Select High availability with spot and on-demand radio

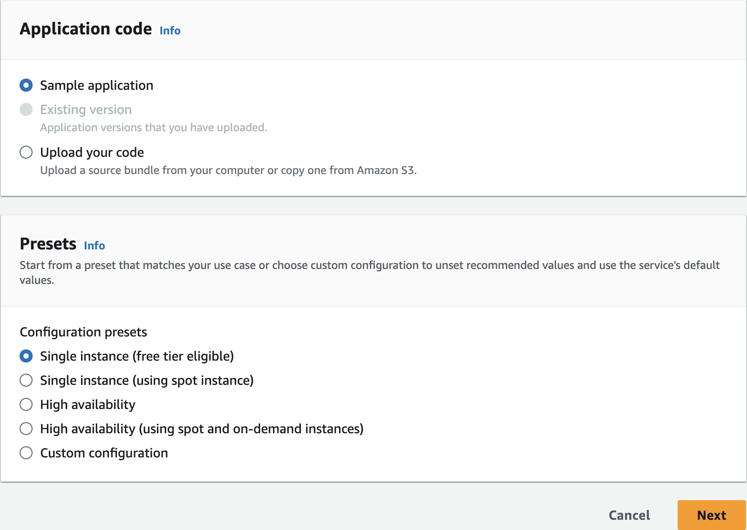pyautogui.click(x=26, y=429)
